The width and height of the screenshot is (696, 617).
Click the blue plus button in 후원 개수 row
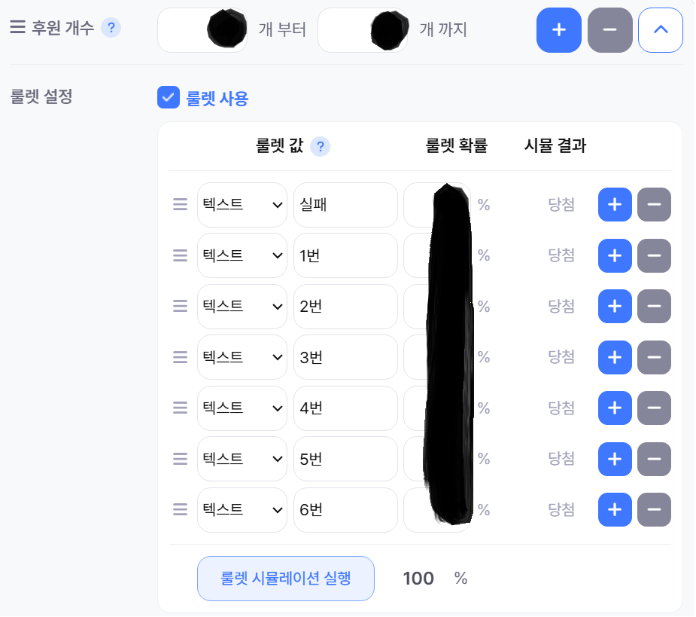[x=558, y=30]
